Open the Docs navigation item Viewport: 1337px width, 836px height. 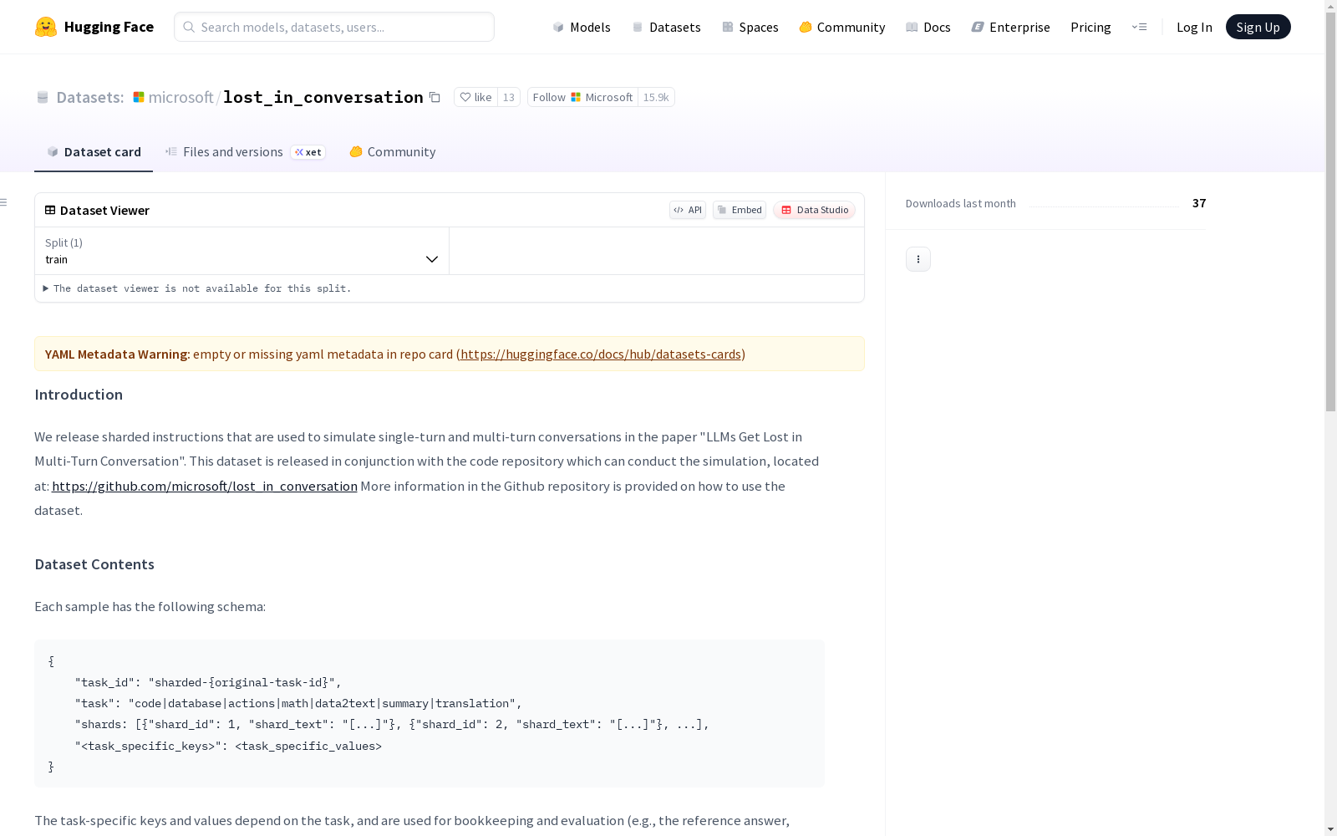click(x=928, y=27)
